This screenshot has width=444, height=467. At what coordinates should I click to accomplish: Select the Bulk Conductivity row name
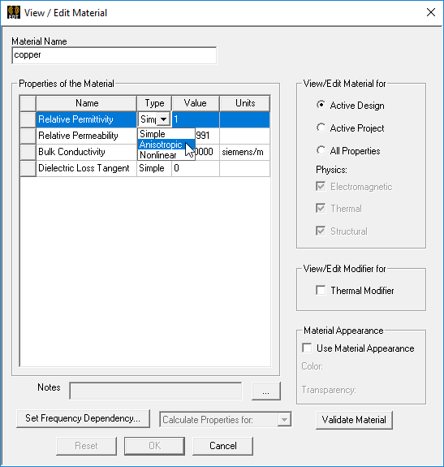[86, 152]
